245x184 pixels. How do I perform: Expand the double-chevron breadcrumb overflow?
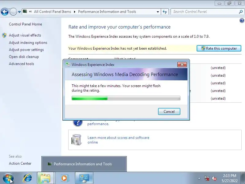(30, 12)
